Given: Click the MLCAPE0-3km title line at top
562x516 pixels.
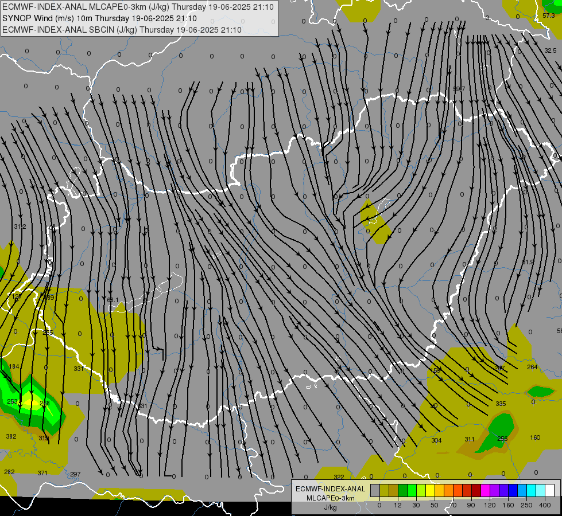Looking at the screenshot, I should coord(138,7).
